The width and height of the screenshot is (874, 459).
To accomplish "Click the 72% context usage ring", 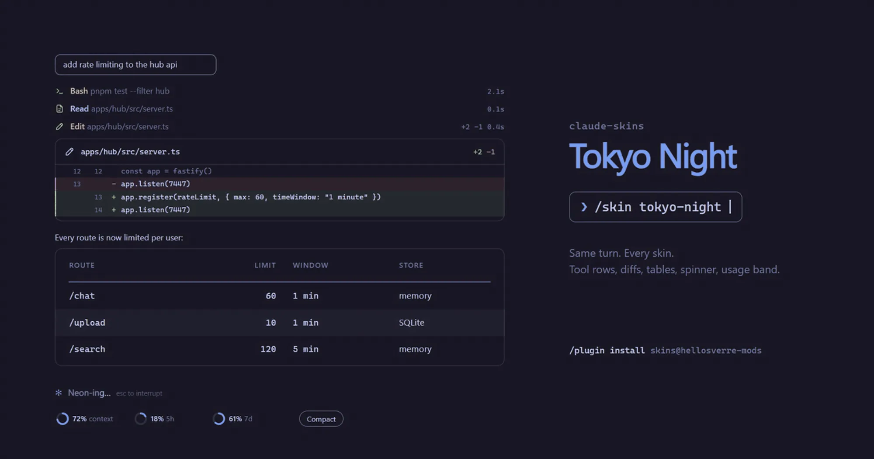I will pos(62,418).
